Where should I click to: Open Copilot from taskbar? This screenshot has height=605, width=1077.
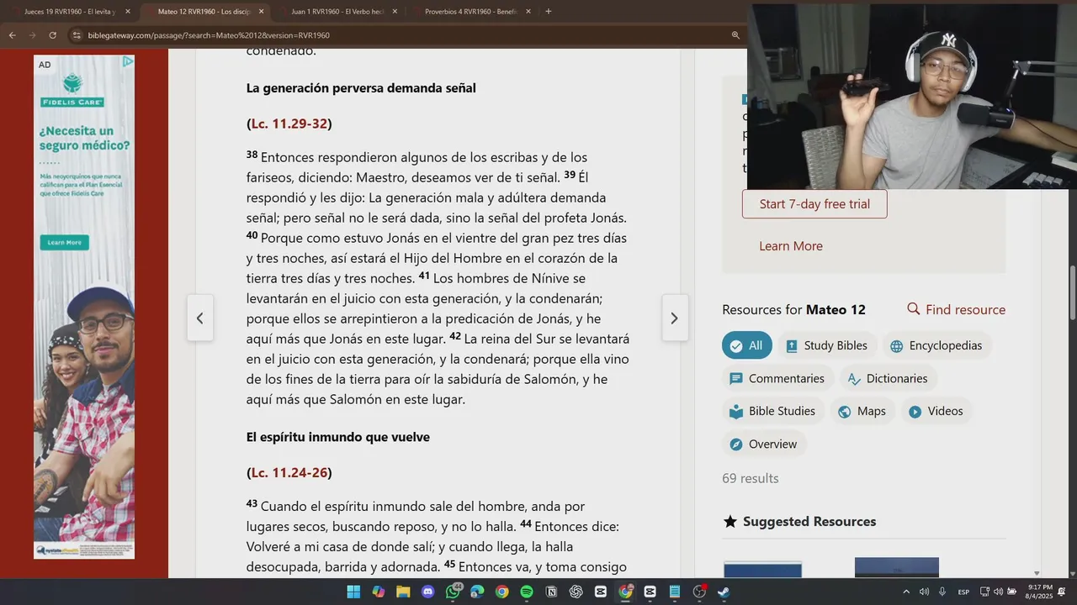click(378, 592)
